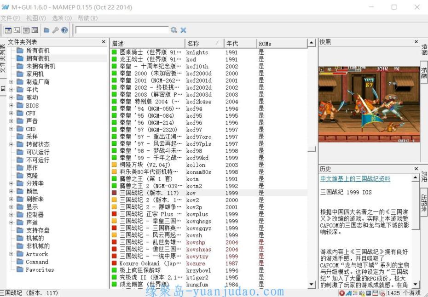Expand the BIOS folder node

(11, 105)
